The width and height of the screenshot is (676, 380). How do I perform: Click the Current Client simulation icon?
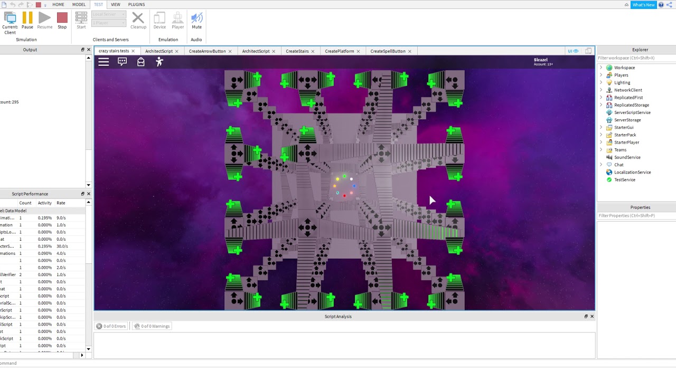pyautogui.click(x=10, y=18)
